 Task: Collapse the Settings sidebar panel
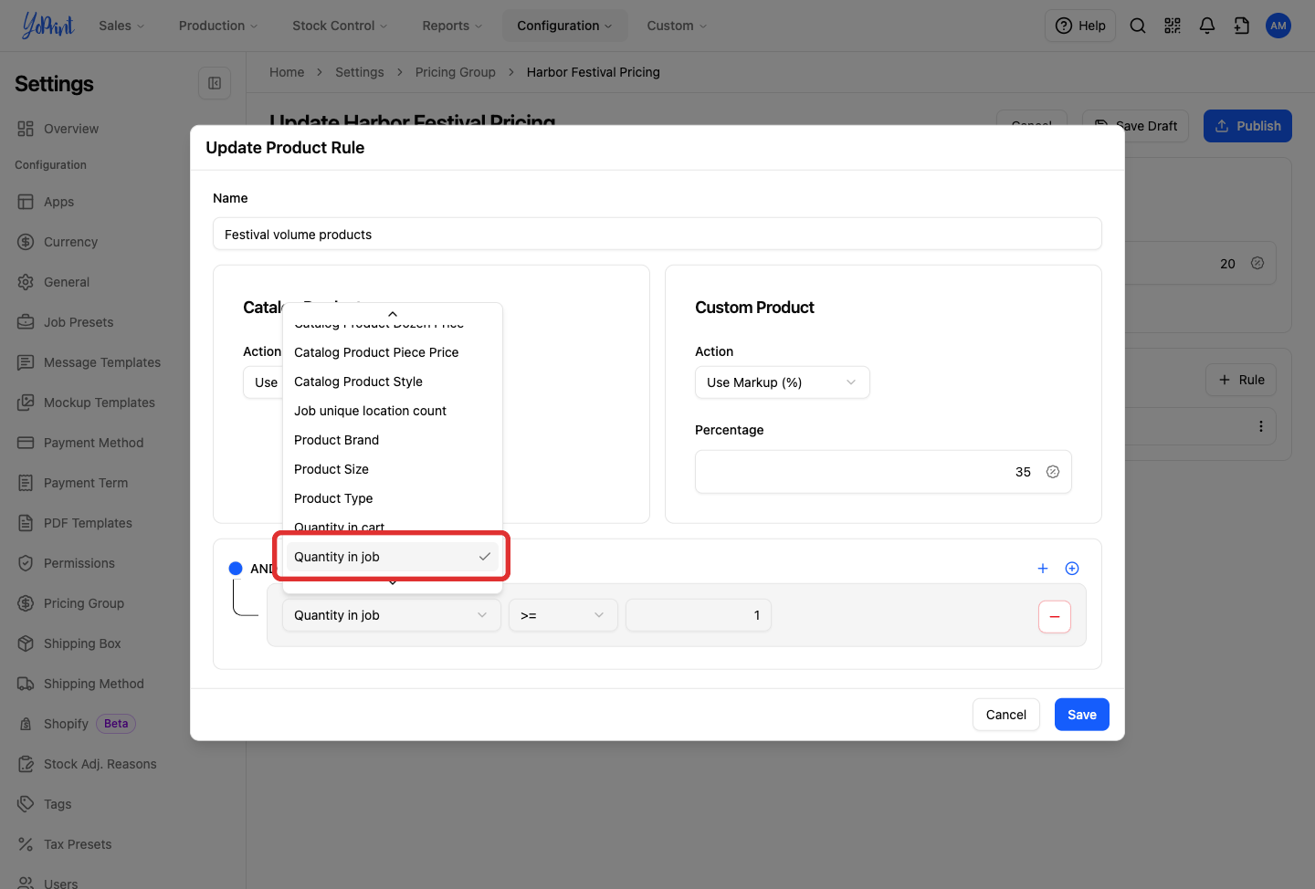(x=215, y=83)
